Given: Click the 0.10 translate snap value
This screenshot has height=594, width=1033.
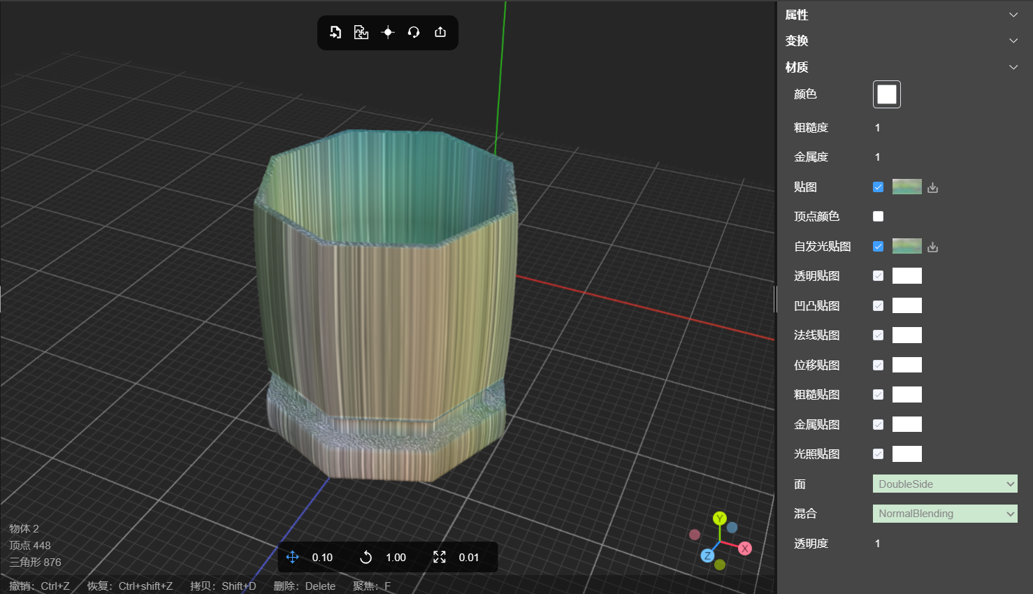Looking at the screenshot, I should [322, 558].
